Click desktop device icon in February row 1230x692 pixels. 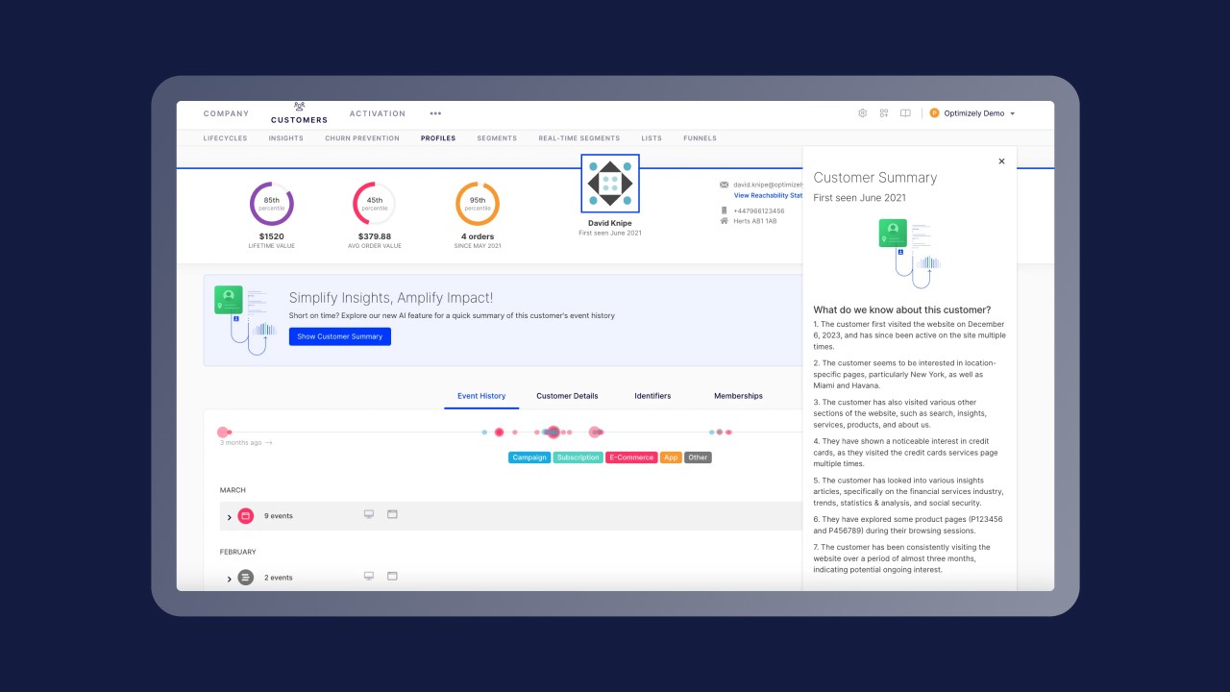[x=368, y=577]
